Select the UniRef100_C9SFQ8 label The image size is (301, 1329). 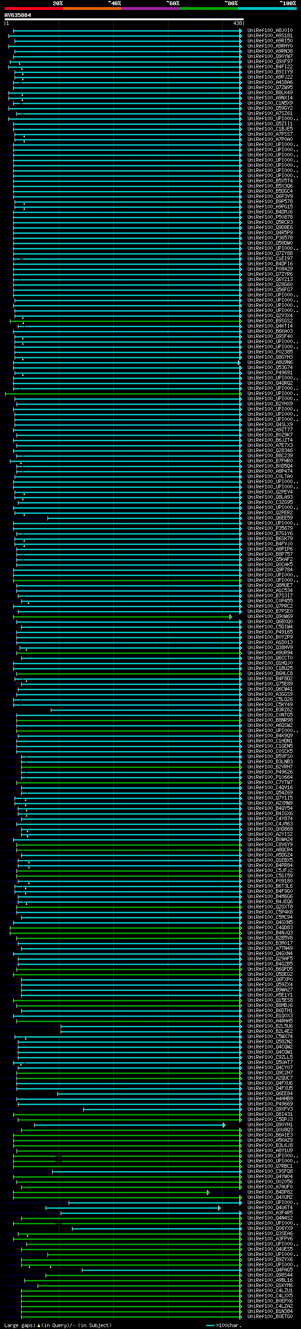click(270, 1171)
